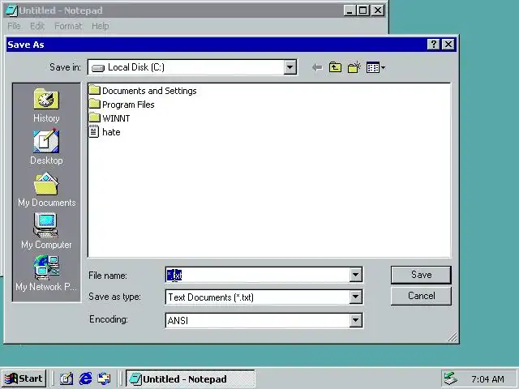Expand the Encoding dropdown
Screen dimensions: 519x389
355,320
